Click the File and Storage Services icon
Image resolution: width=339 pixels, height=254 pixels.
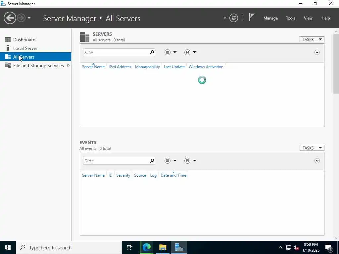[x=8, y=65]
